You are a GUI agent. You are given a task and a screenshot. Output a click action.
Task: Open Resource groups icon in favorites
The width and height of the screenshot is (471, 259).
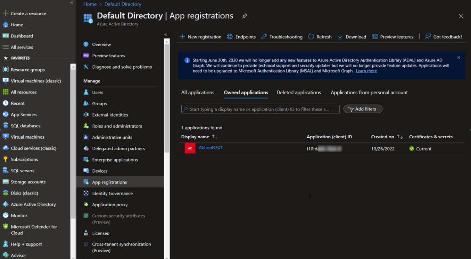[x=6, y=69]
